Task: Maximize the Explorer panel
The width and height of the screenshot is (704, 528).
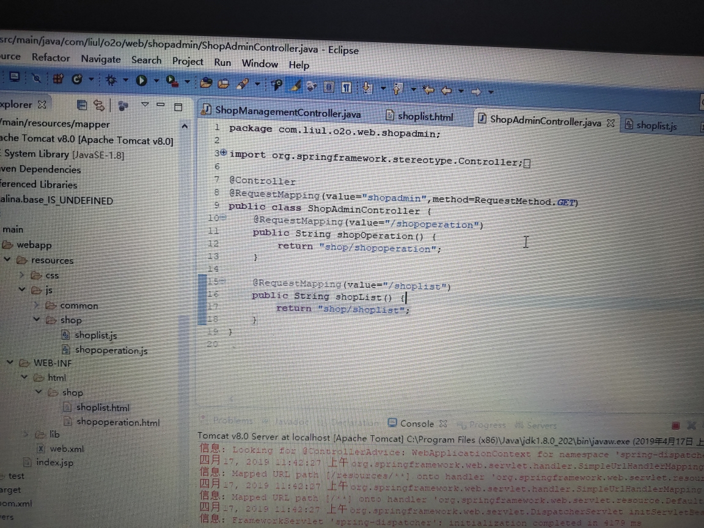Action: [178, 107]
